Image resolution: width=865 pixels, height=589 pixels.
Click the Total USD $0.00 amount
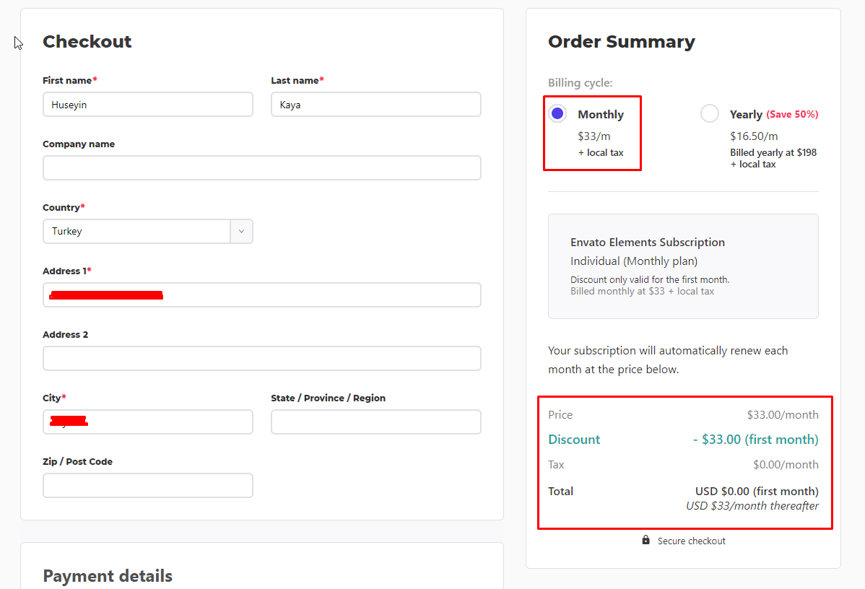757,492
